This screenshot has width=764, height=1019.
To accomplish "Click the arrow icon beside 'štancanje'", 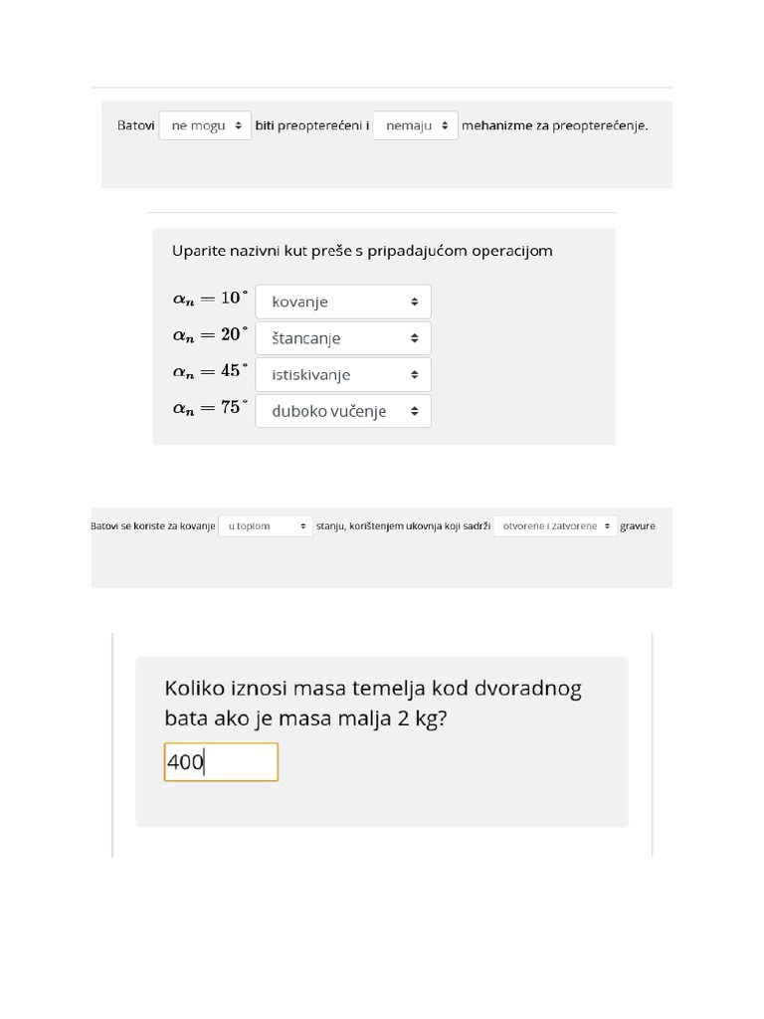I will tap(414, 338).
